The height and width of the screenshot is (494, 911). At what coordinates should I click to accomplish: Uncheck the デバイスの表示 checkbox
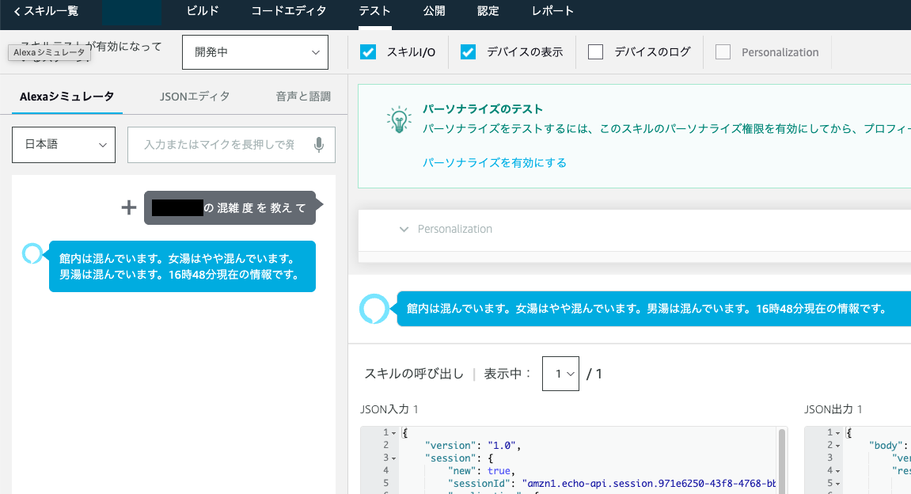[468, 52]
